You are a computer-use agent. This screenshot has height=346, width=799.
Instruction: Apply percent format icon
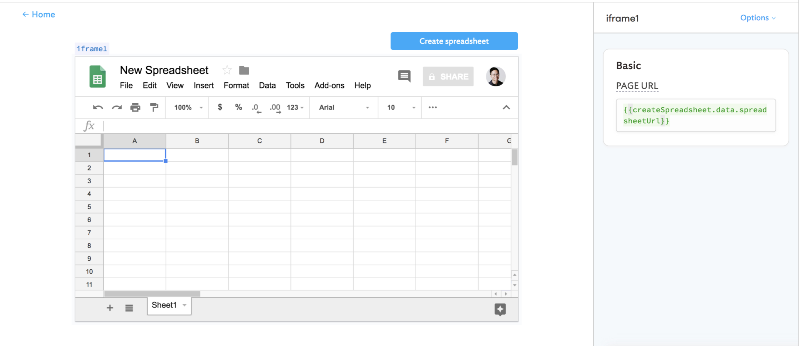coord(239,107)
